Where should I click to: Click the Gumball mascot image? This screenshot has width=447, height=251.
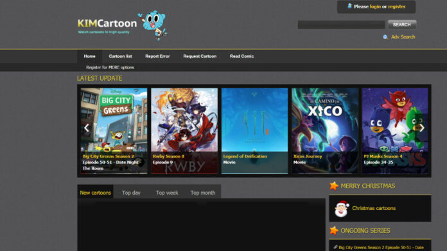(x=153, y=25)
